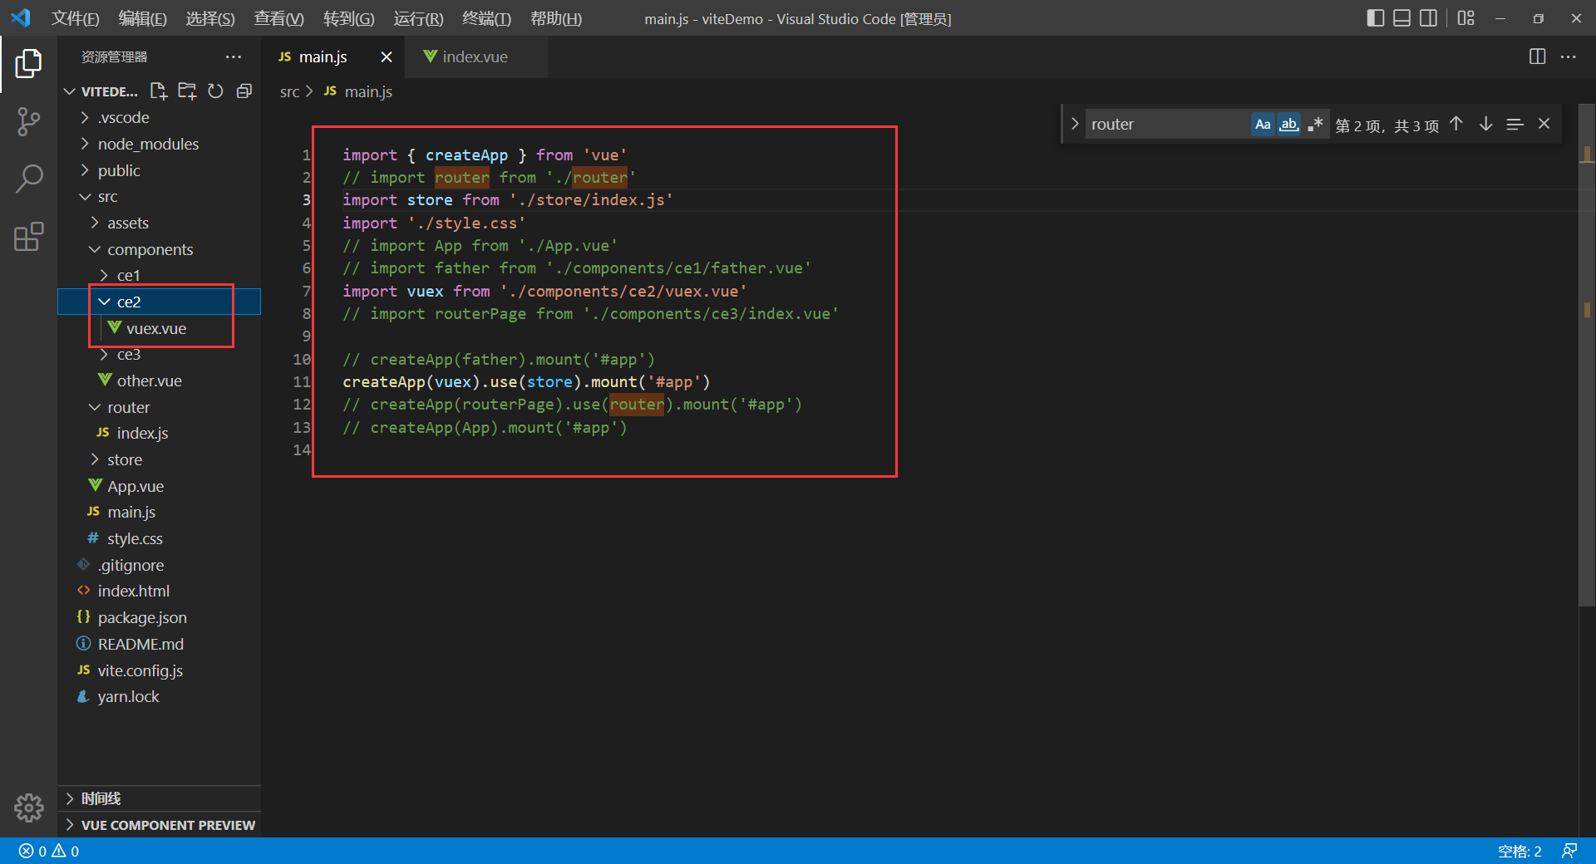The width and height of the screenshot is (1596, 864).
Task: Toggle regular expression search
Action: [1315, 124]
